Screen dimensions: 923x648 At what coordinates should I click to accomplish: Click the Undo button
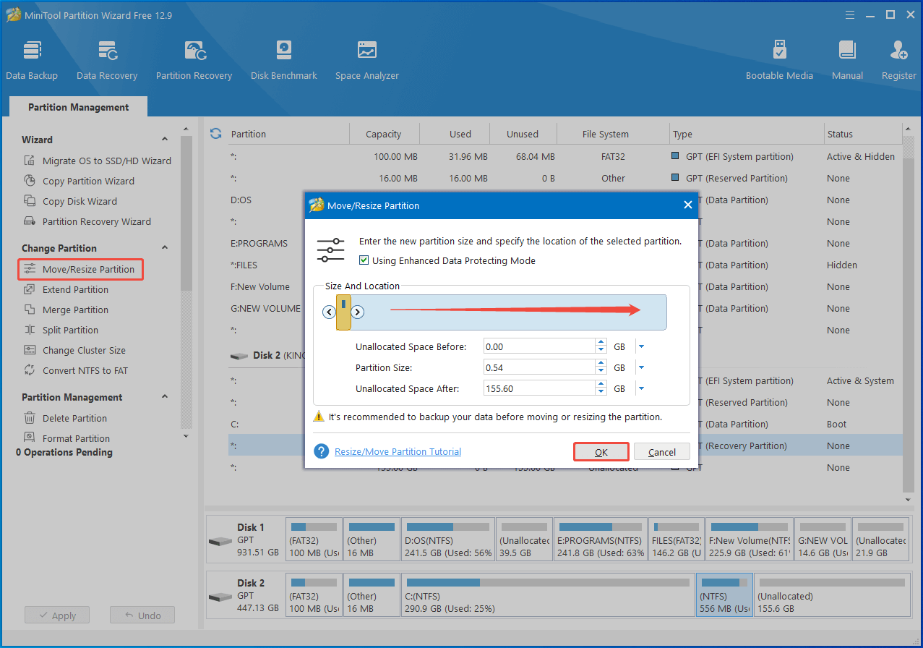(x=142, y=615)
